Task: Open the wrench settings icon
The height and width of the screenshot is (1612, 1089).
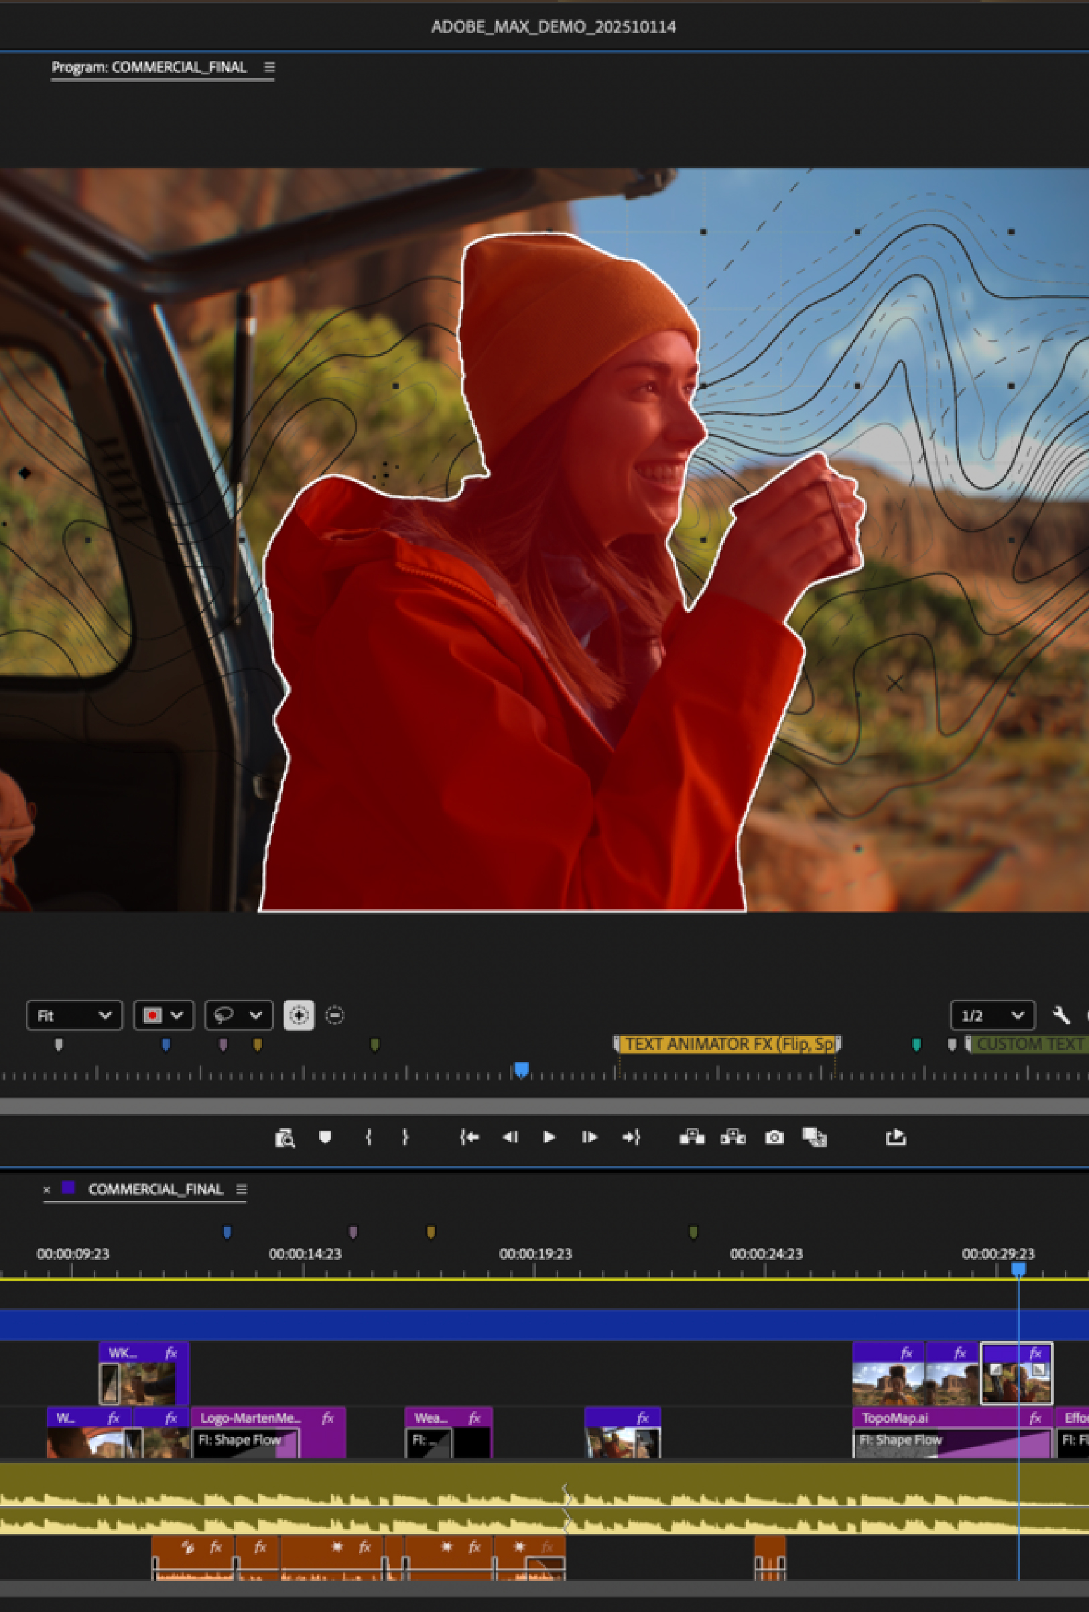Action: [x=1061, y=1015]
